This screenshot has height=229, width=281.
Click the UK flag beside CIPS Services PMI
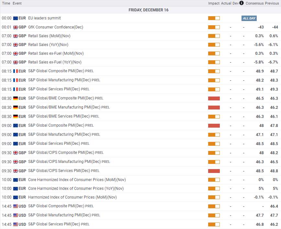coord(16,171)
